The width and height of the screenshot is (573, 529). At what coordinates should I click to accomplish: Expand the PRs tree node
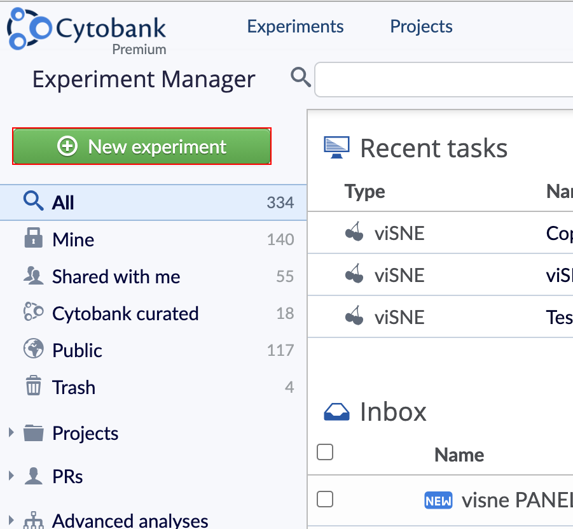[x=11, y=476]
